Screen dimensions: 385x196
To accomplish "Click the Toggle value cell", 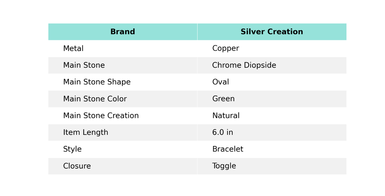I will click(x=224, y=166).
